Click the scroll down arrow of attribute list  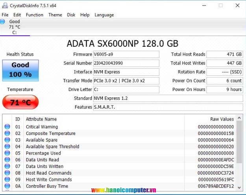[239, 187]
